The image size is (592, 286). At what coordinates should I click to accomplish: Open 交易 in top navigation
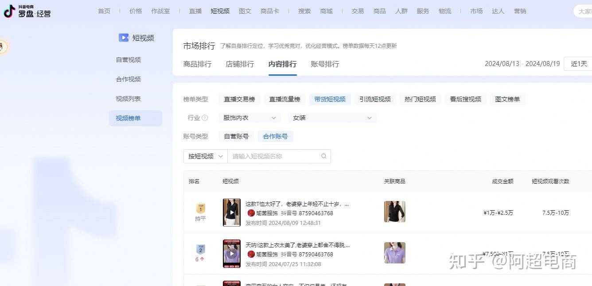[358, 11]
